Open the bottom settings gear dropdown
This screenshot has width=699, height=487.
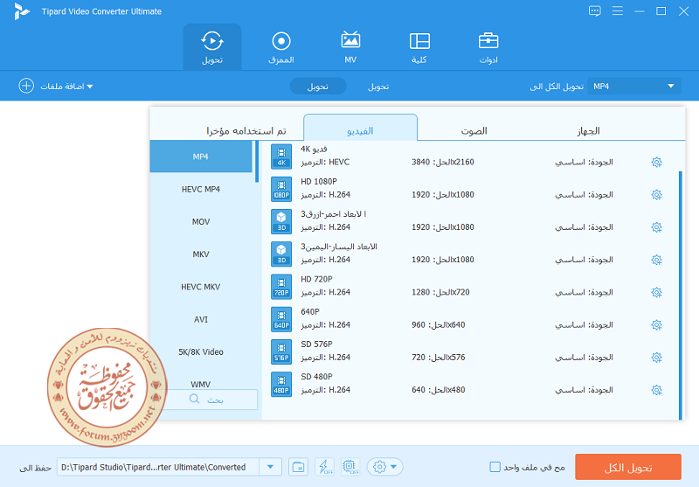pyautogui.click(x=385, y=467)
